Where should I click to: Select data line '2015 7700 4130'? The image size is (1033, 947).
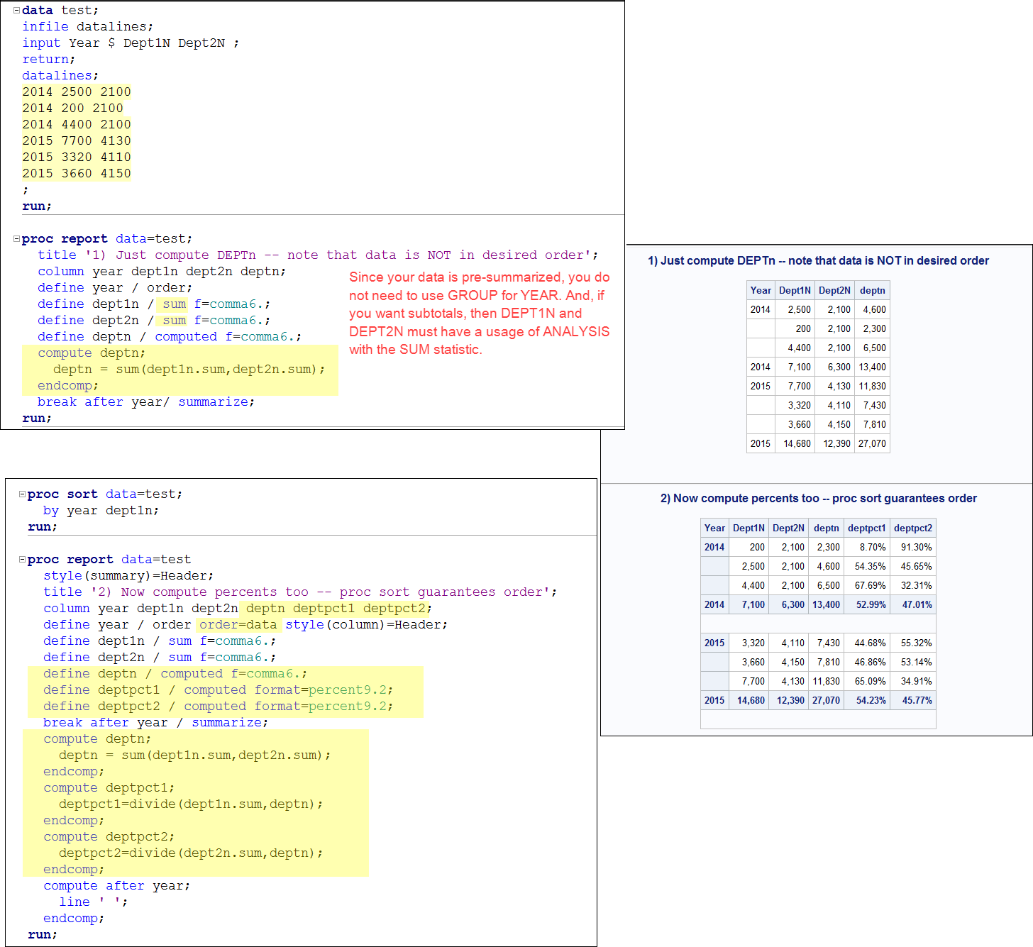[x=77, y=140]
